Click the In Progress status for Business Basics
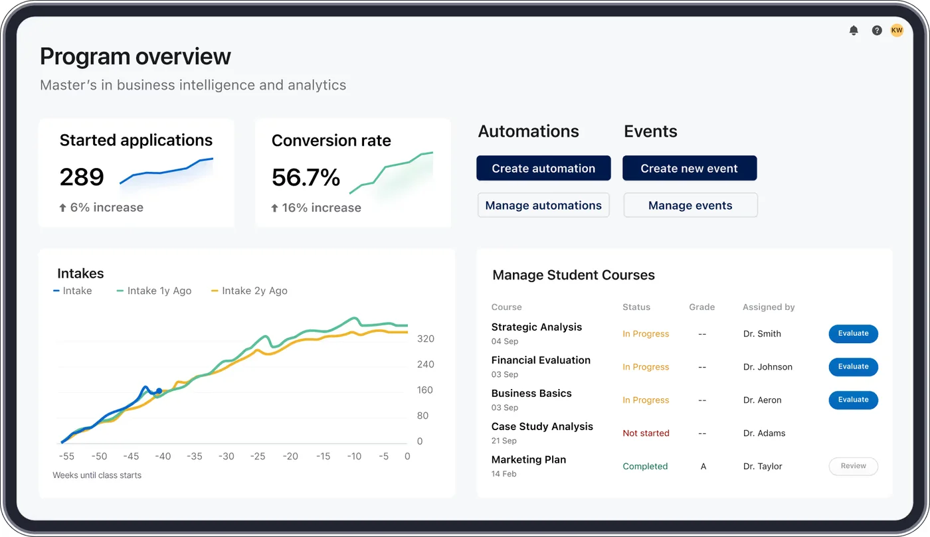The image size is (930, 537). tap(646, 400)
